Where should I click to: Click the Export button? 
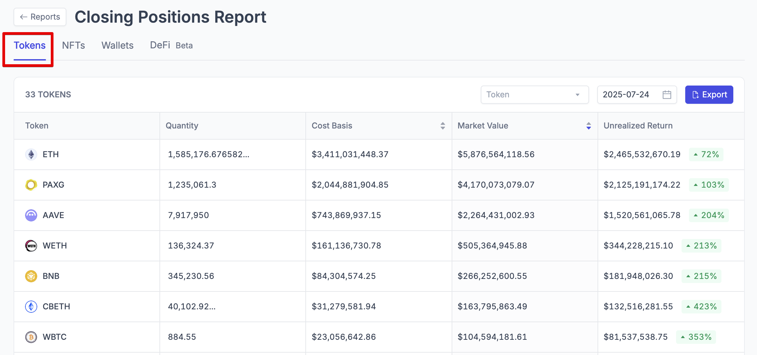[709, 95]
